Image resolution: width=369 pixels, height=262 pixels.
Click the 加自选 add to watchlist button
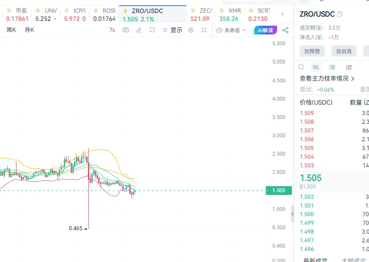pyautogui.click(x=344, y=51)
